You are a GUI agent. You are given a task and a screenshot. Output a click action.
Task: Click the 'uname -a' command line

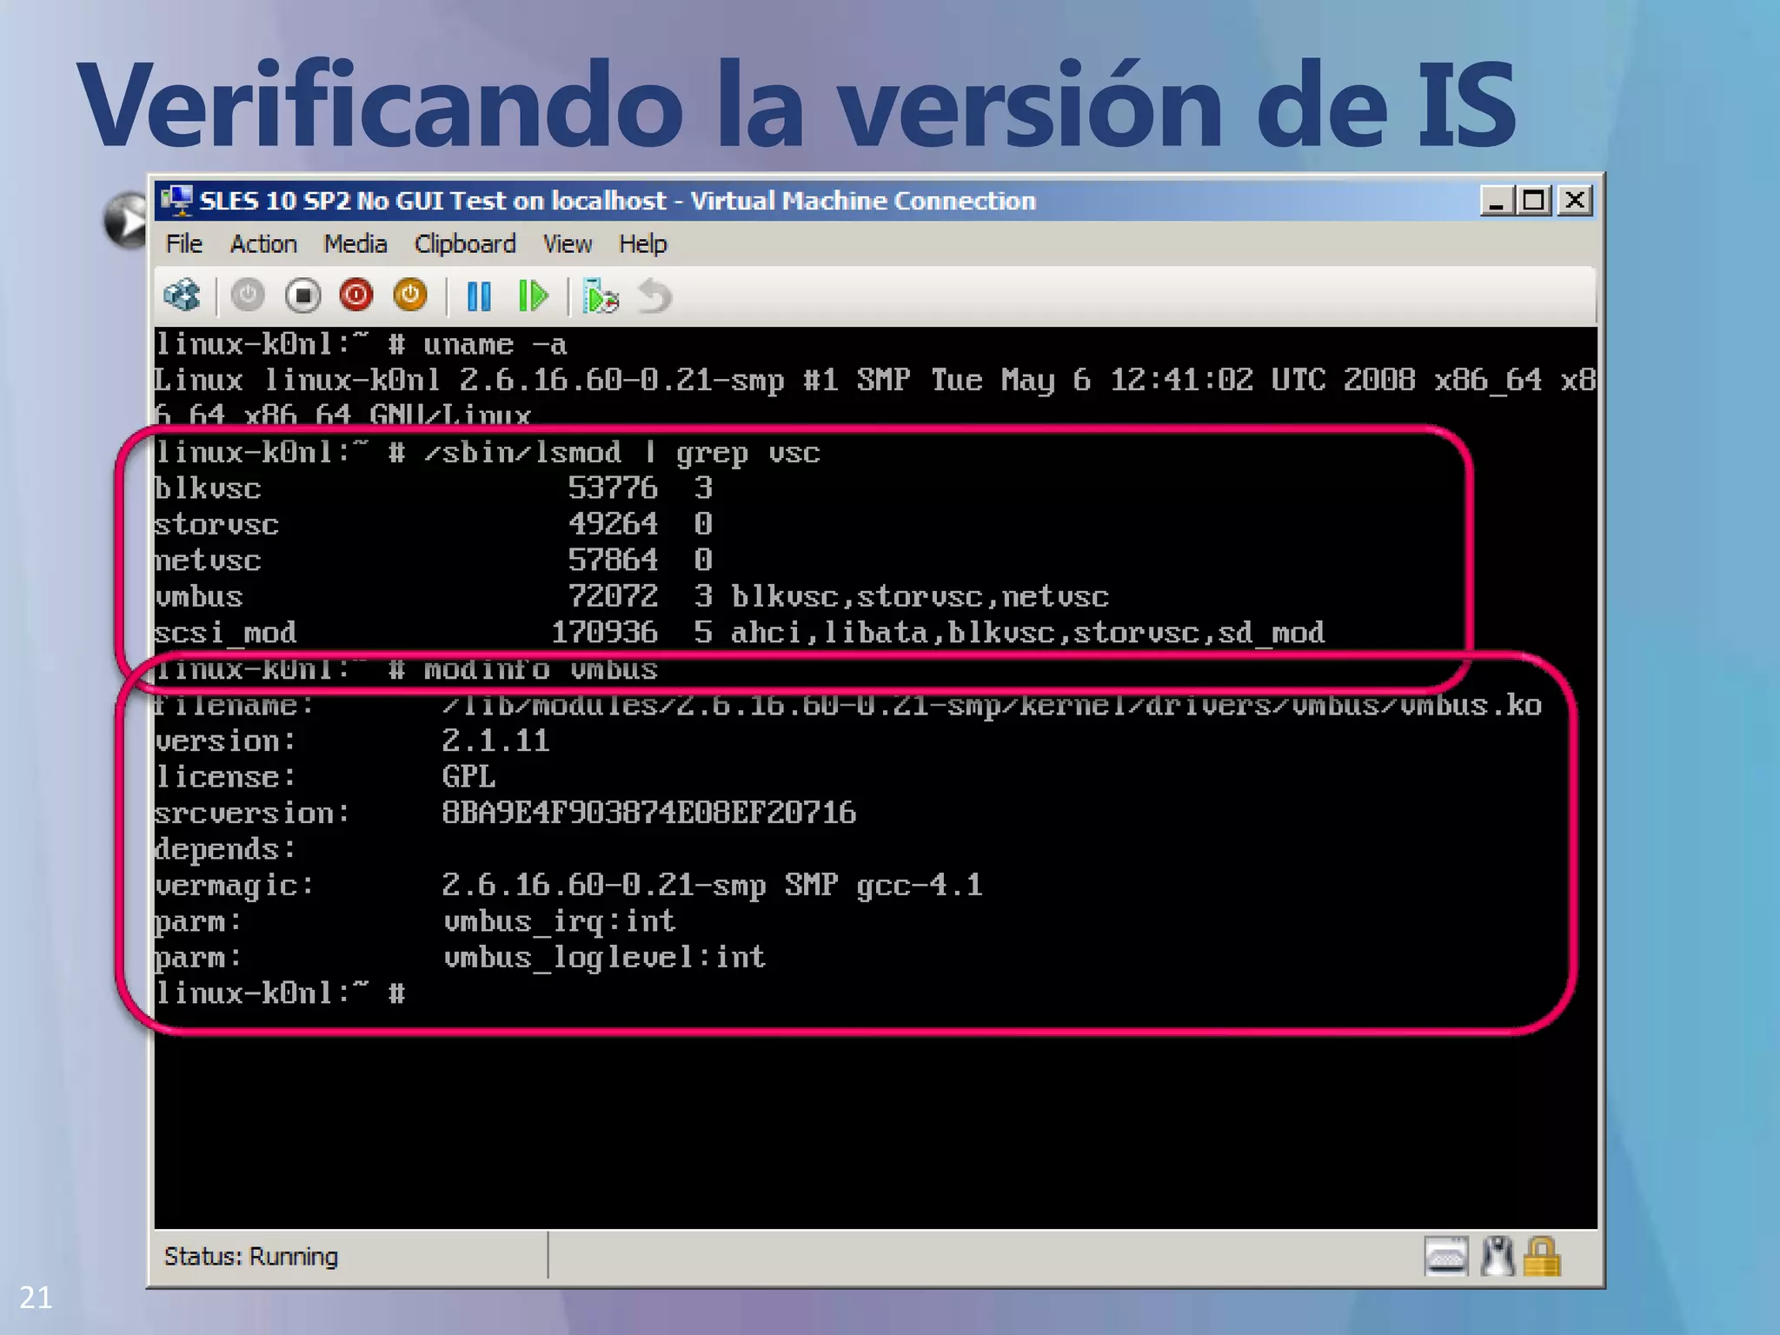361,345
